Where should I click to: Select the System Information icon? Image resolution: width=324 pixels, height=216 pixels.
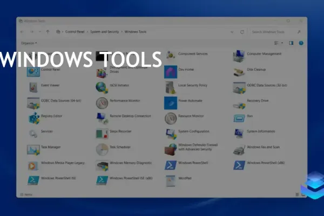click(239, 133)
